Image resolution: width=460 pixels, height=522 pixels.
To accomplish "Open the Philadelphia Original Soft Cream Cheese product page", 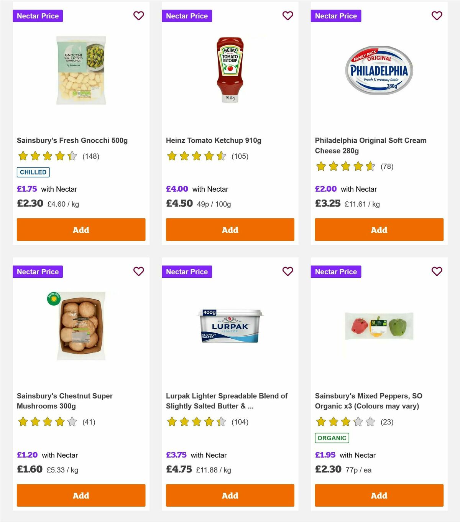I will pyautogui.click(x=370, y=145).
